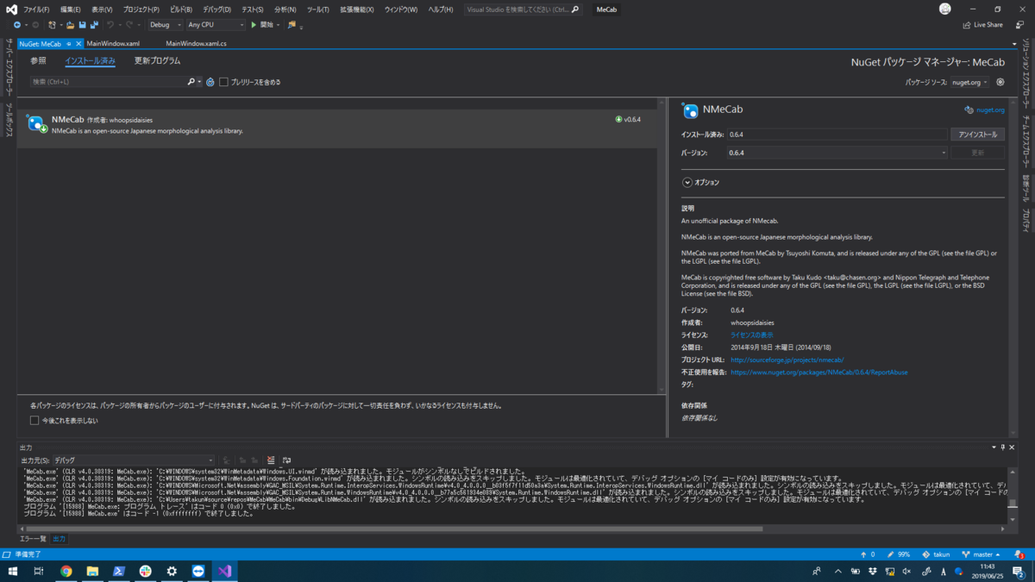
Task: Click the Dropbox tray icon
Action: 873,571
